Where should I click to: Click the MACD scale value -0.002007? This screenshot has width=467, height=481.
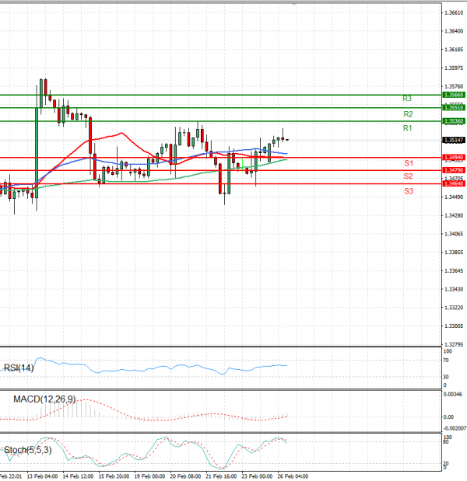point(455,428)
